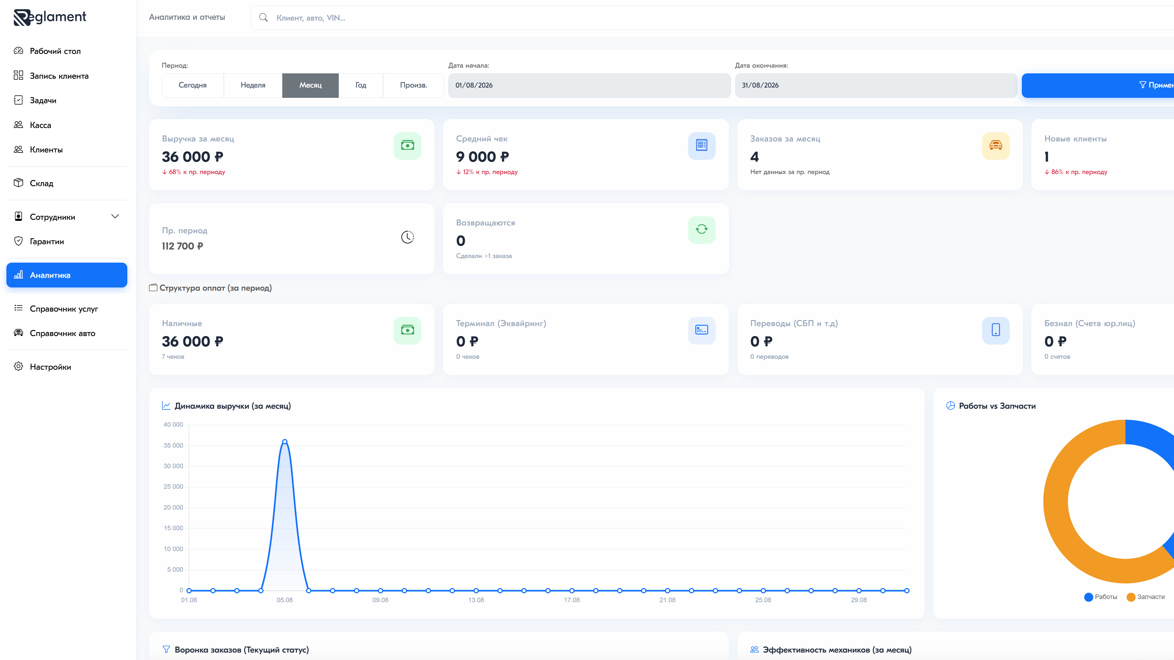The height and width of the screenshot is (660, 1174).
Task: Click the Запись клиента grid icon
Action: click(x=18, y=75)
